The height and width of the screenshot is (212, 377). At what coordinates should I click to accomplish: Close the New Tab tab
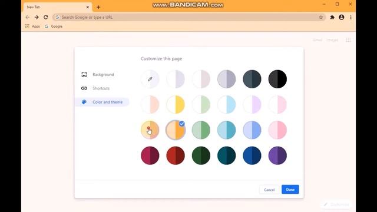(88, 7)
